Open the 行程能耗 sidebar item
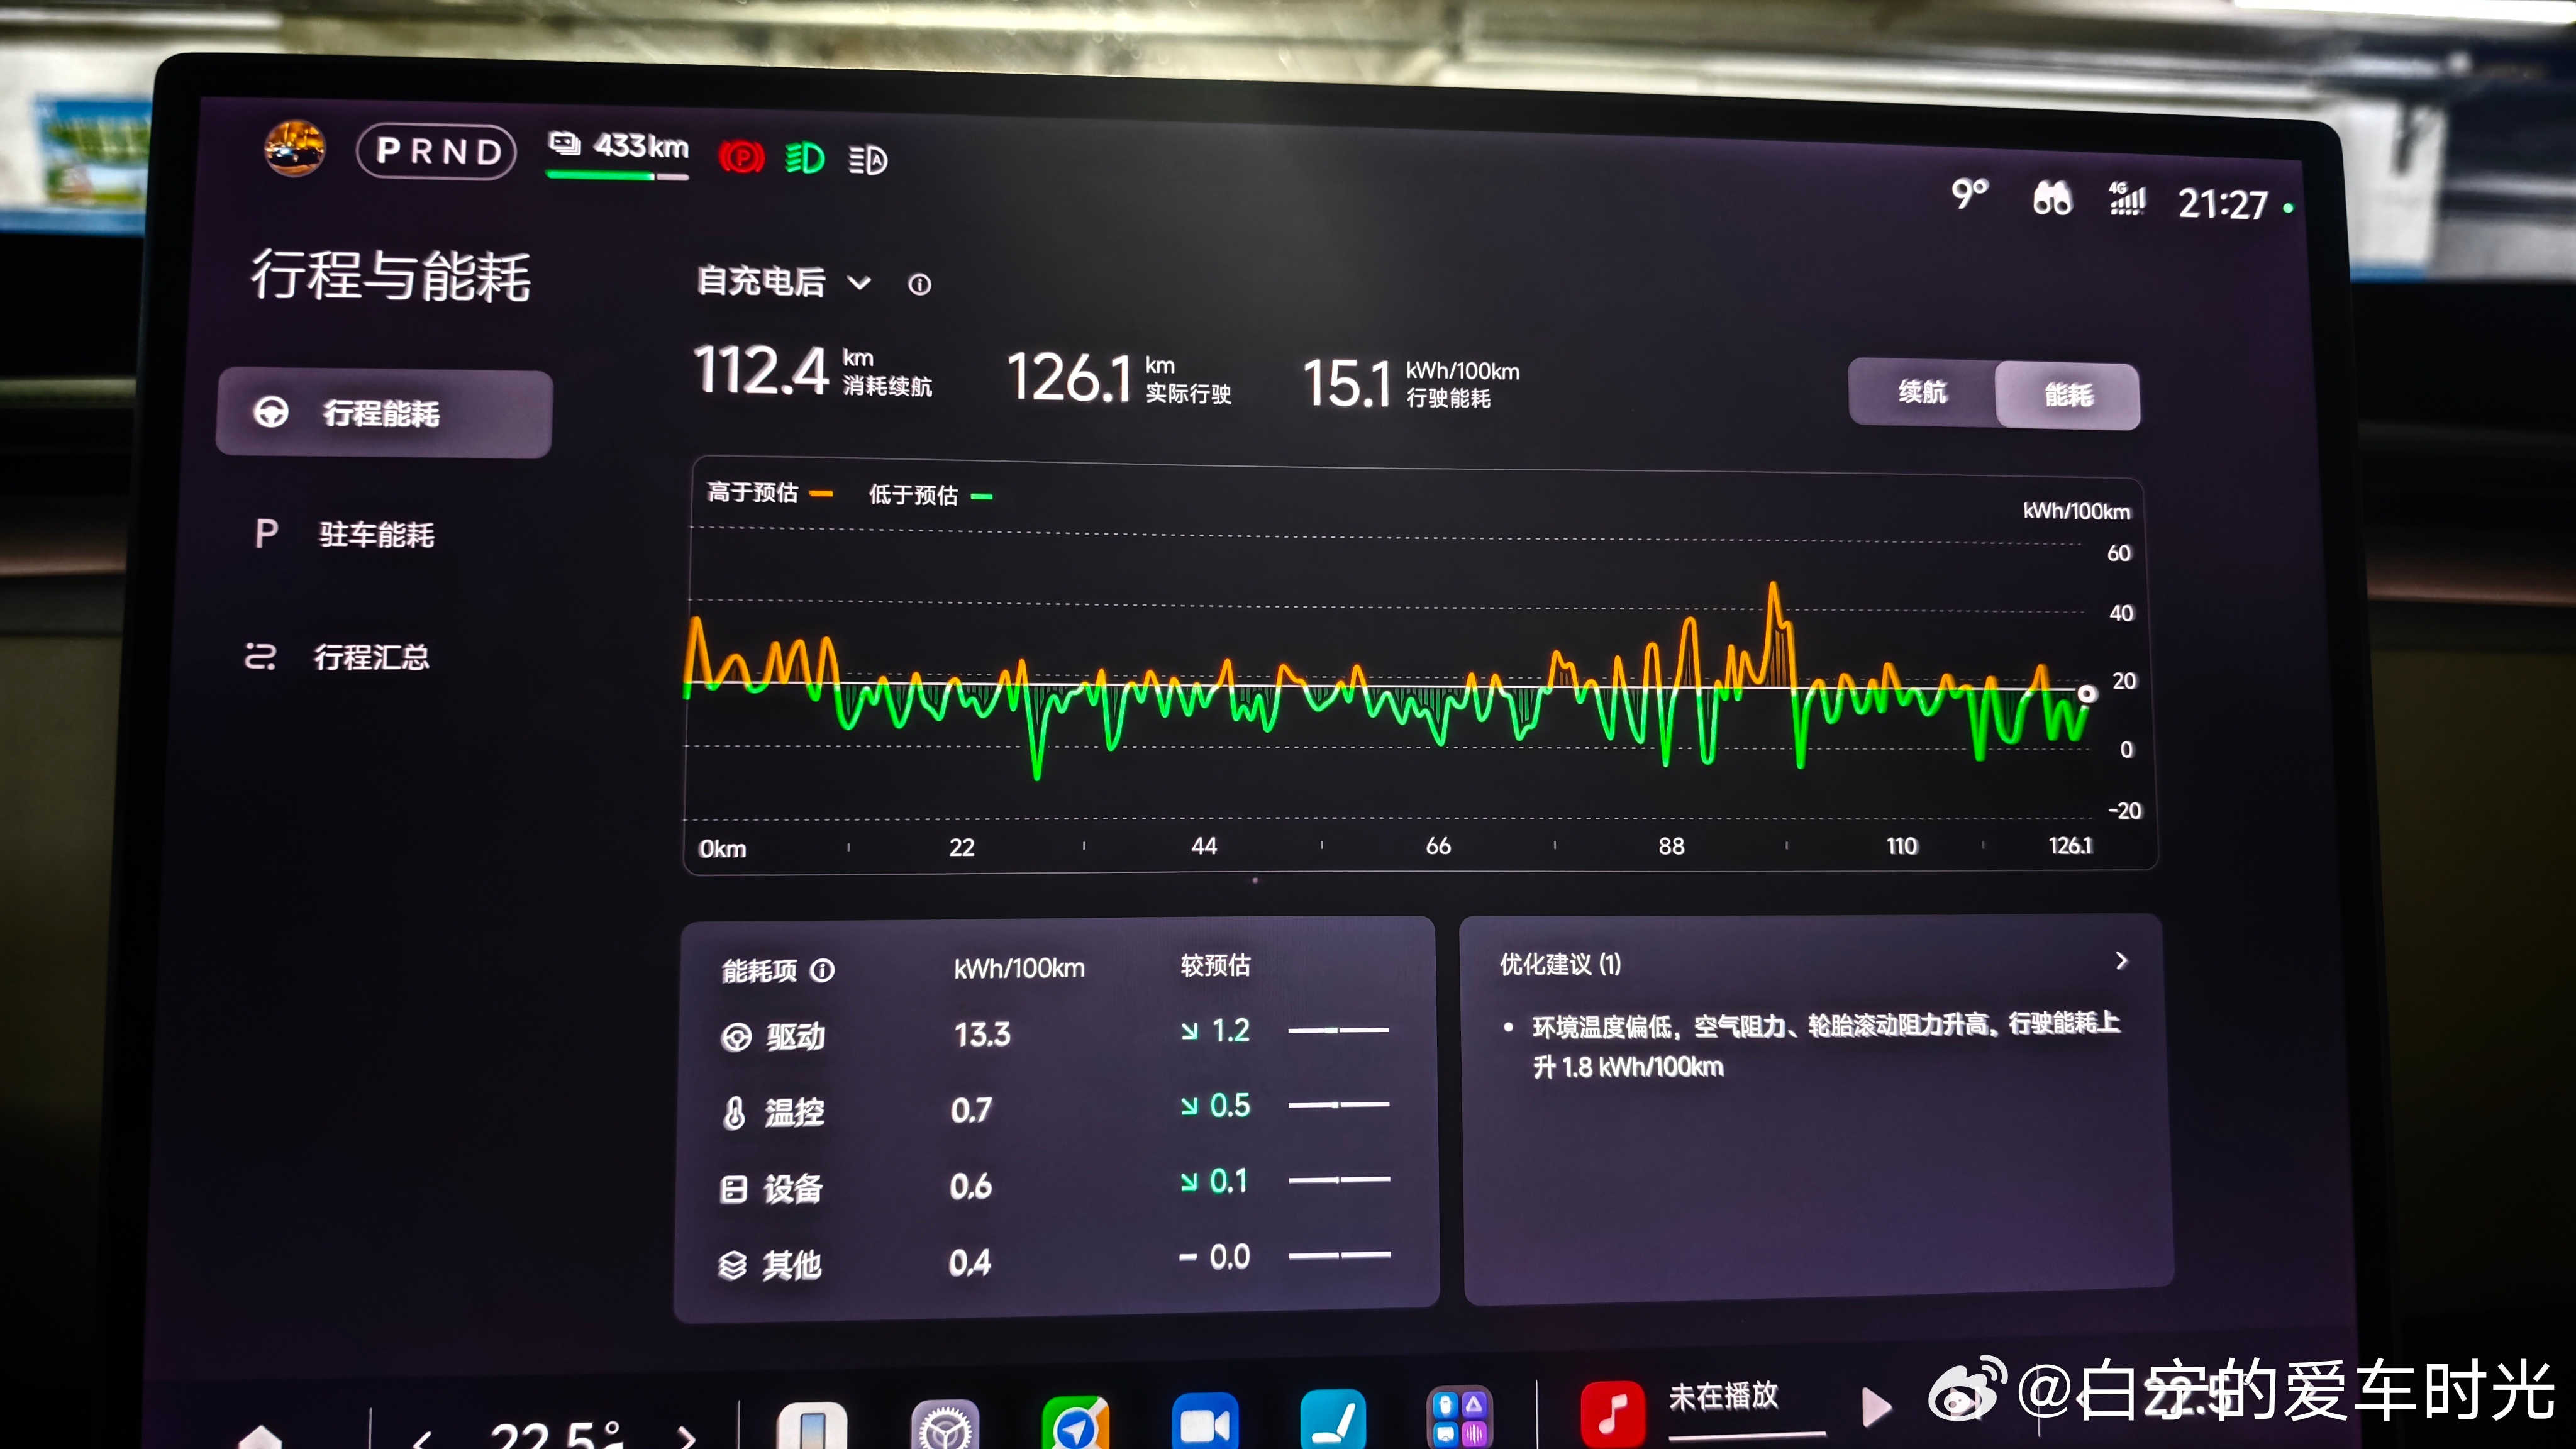Screen dimensions: 2576x1449 384,413
